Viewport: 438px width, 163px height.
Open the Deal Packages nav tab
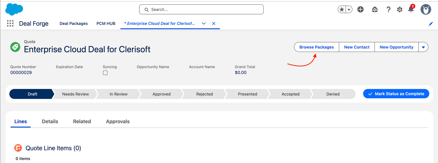pyautogui.click(x=74, y=24)
